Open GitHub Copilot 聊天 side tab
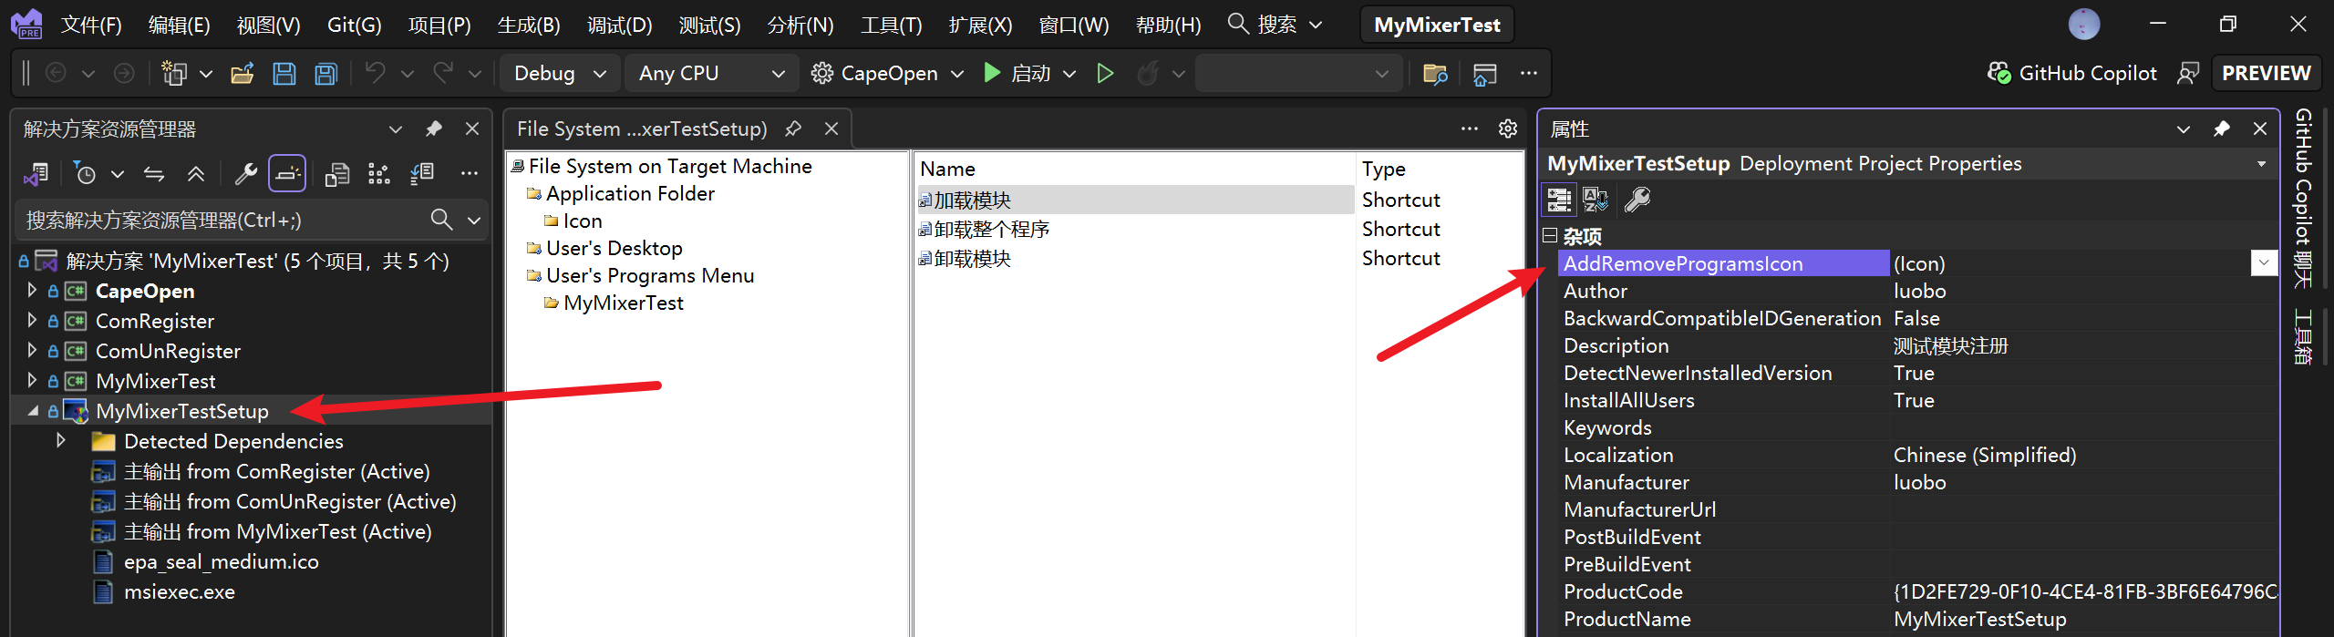2334x637 pixels. pyautogui.click(x=2304, y=198)
